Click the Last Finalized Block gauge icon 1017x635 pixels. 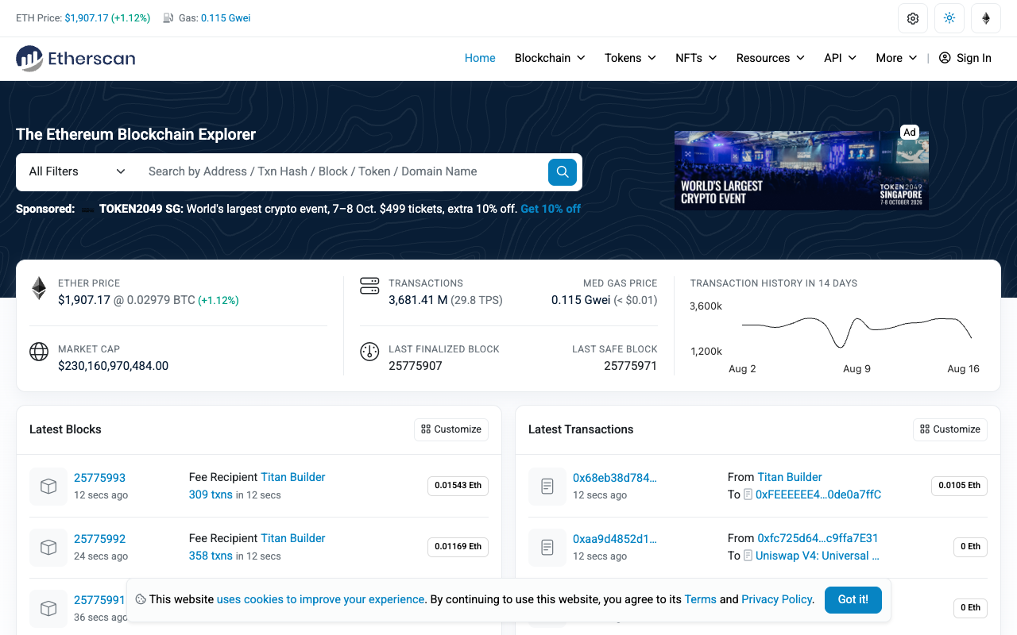click(x=369, y=352)
